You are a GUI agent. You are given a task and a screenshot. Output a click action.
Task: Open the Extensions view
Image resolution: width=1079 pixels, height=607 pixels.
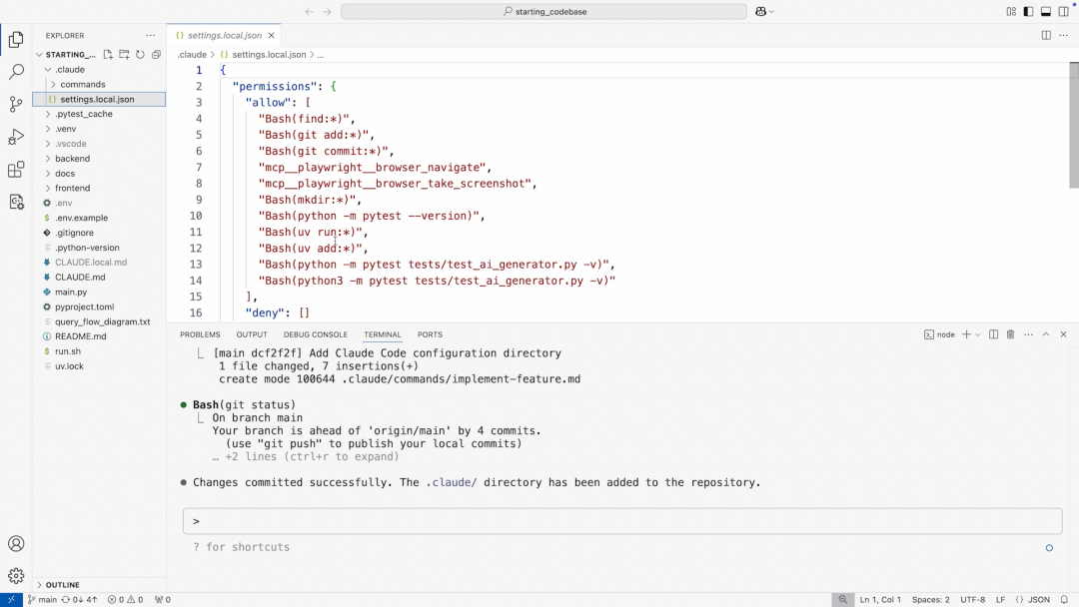[x=16, y=169]
